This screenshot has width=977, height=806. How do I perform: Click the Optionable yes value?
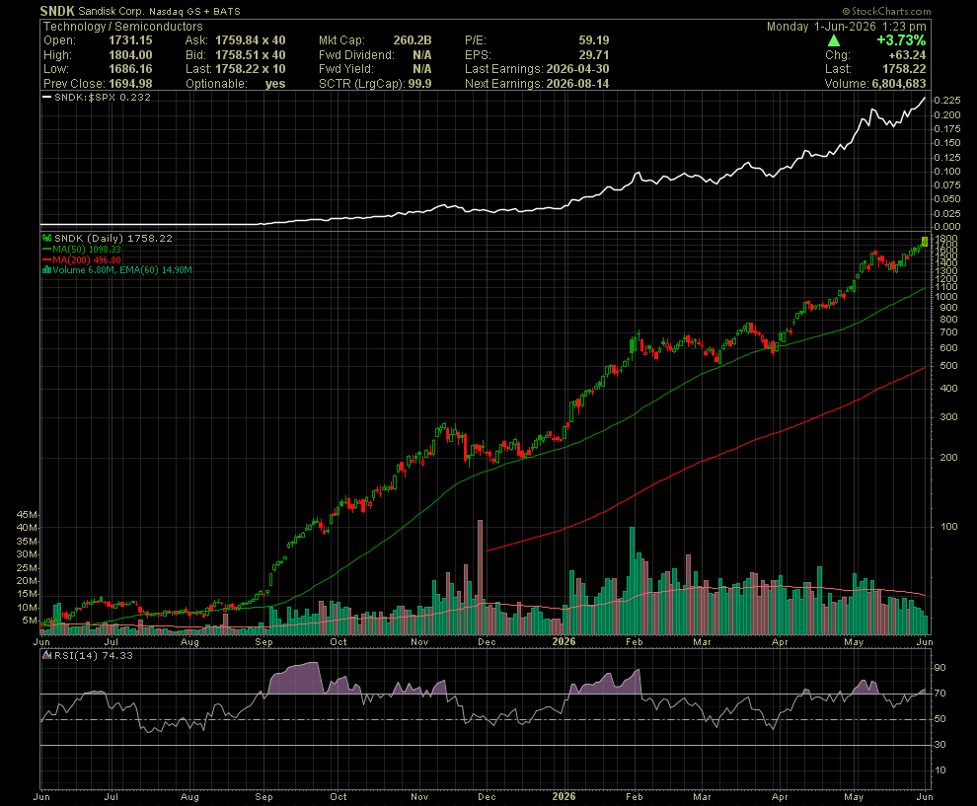(274, 84)
